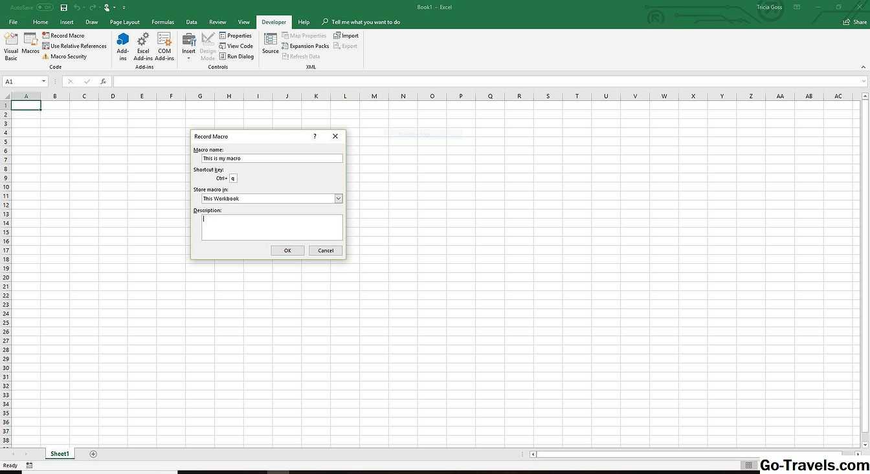Switch to the Formulas ribbon tab
Screen dimensions: 870x474
coord(162,22)
